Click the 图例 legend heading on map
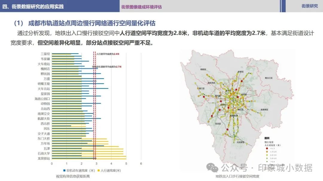The height and width of the screenshot is (181, 323). click(x=267, y=138)
